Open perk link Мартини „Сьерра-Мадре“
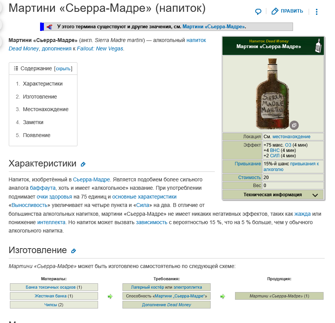This screenshot has height=323, width=335. pos(180,296)
